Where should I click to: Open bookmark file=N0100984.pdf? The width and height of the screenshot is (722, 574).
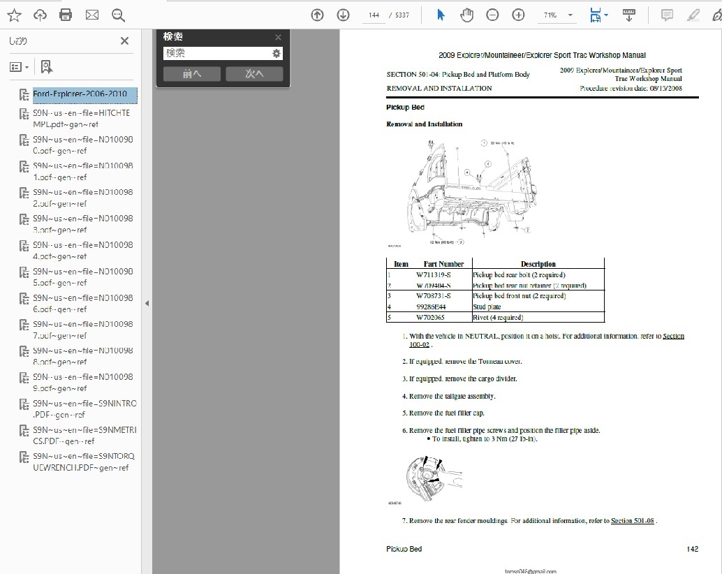[x=83, y=251]
